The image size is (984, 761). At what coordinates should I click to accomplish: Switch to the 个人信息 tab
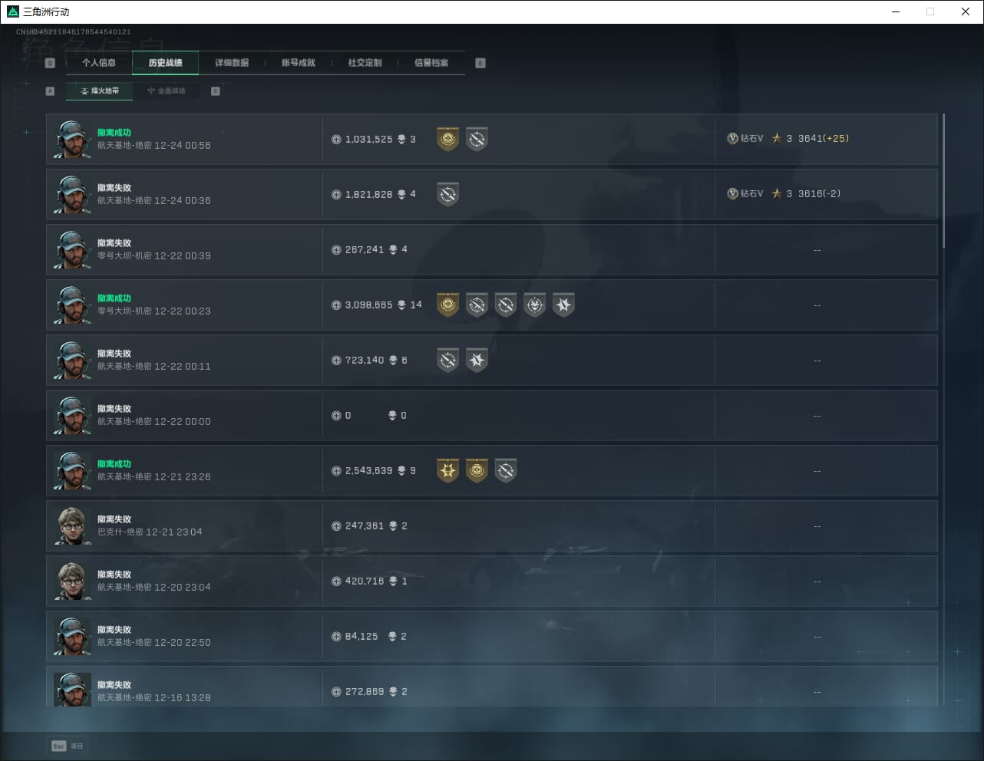[x=99, y=63]
